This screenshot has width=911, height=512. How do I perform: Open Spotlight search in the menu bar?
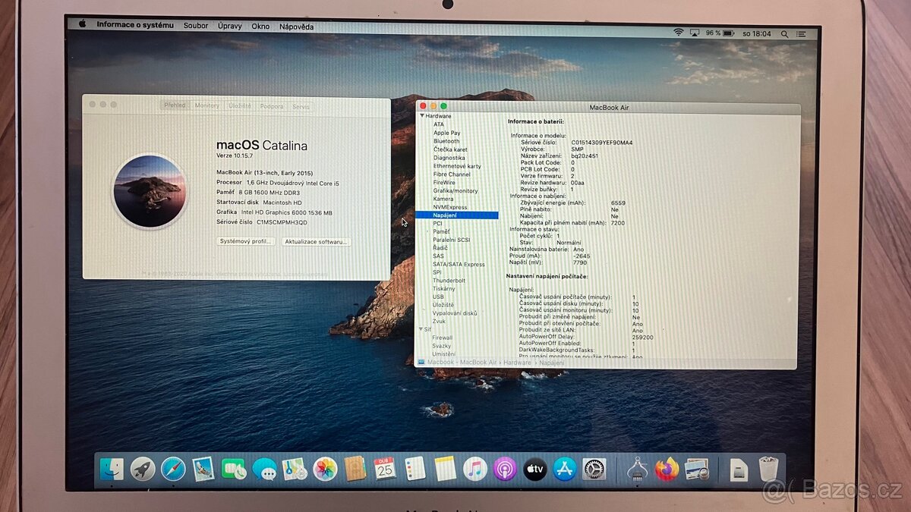[785, 33]
